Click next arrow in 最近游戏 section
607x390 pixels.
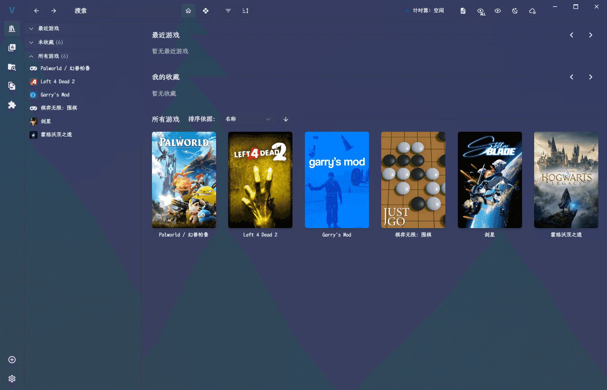click(590, 35)
